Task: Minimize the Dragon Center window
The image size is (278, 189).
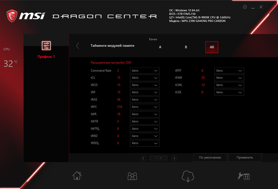Action: pyautogui.click(x=253, y=7)
